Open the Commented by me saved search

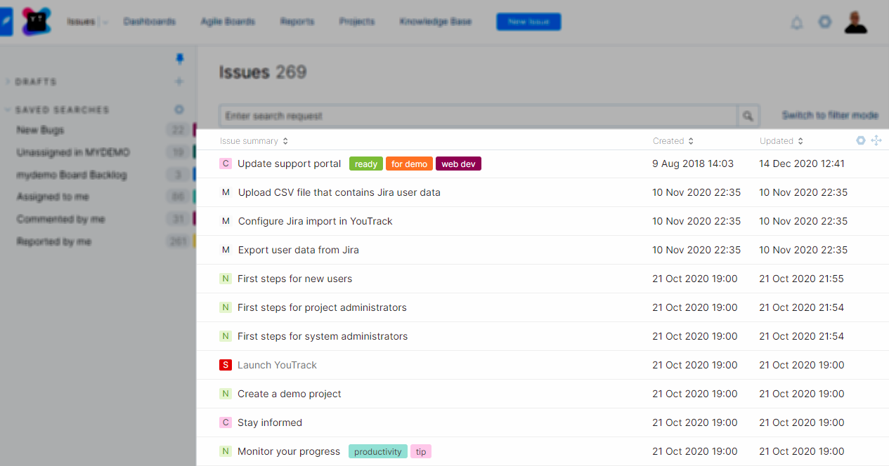(61, 220)
